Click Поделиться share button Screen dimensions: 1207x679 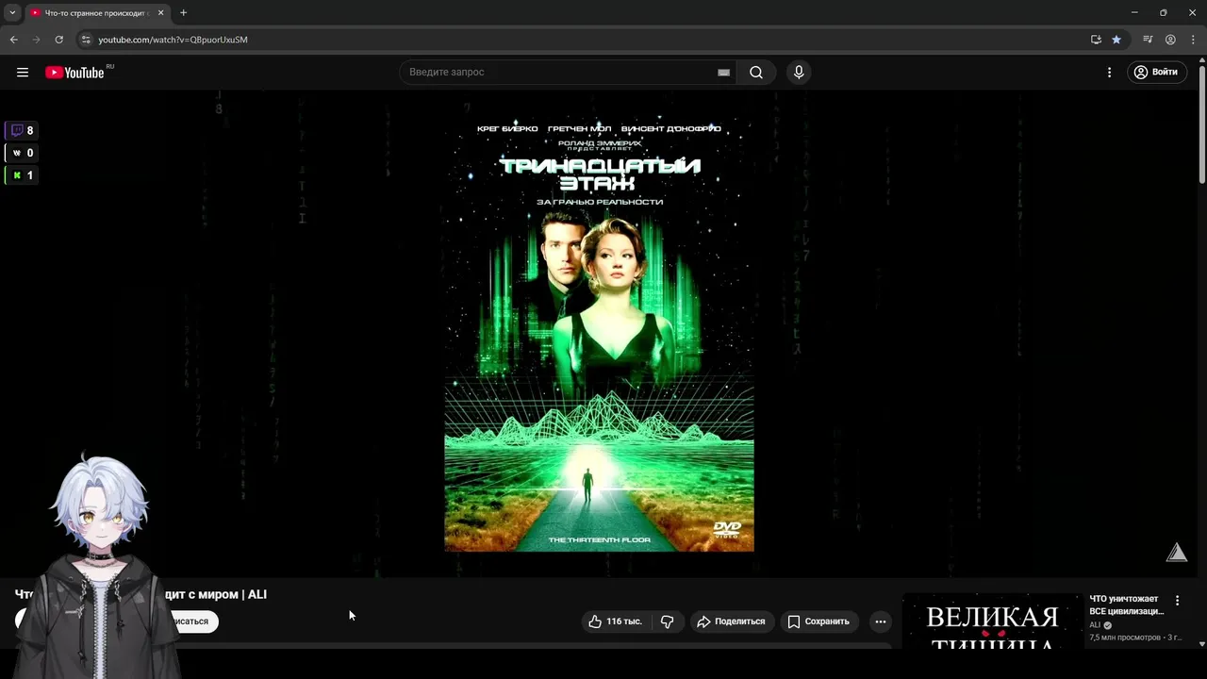click(x=732, y=621)
